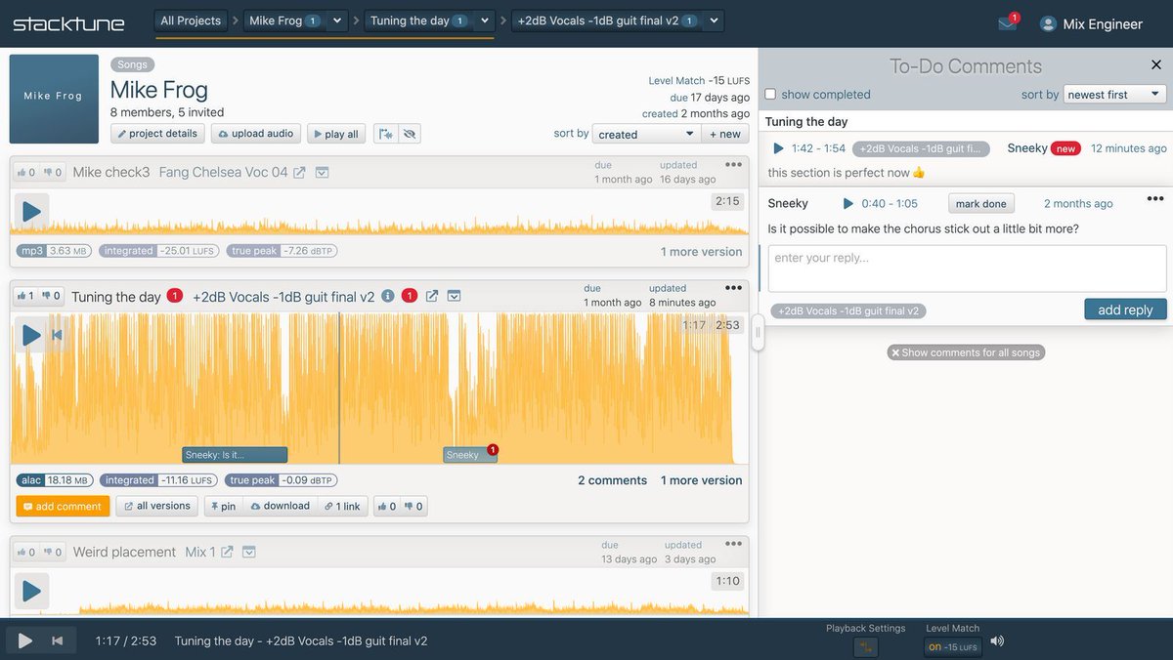Click the speaker icon in the playback bar
Image resolution: width=1173 pixels, height=660 pixels.
[996, 640]
